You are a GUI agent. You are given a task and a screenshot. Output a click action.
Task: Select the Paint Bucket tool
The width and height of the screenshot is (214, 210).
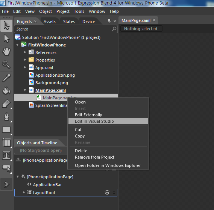tap(6, 91)
